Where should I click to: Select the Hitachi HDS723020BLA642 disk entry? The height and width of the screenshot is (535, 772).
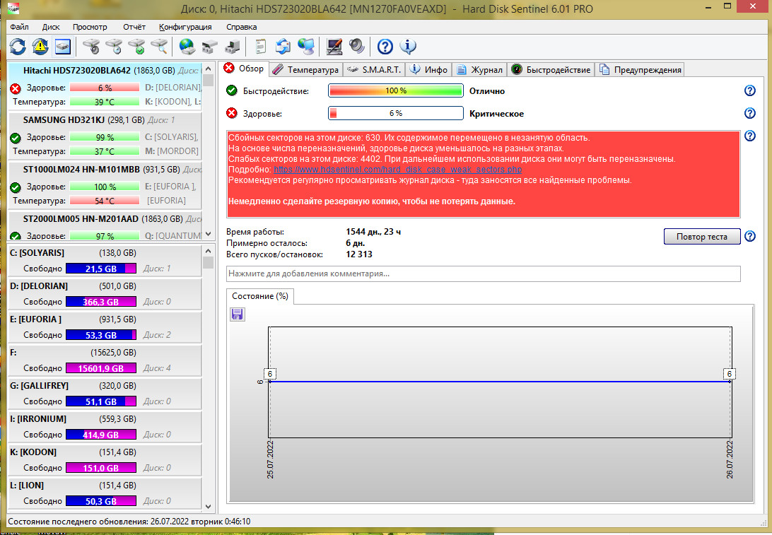coord(105,86)
